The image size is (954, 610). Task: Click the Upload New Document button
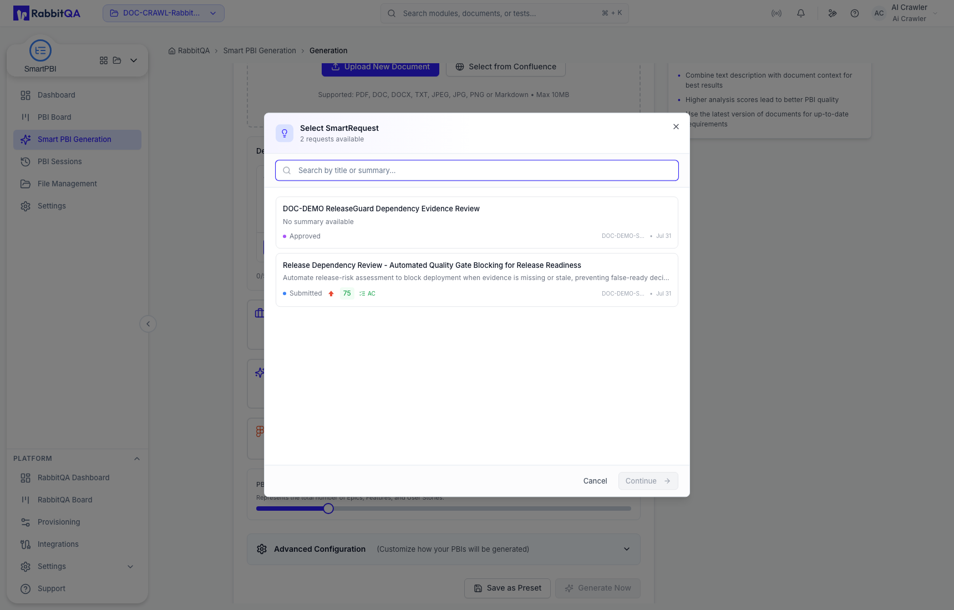pyautogui.click(x=380, y=67)
